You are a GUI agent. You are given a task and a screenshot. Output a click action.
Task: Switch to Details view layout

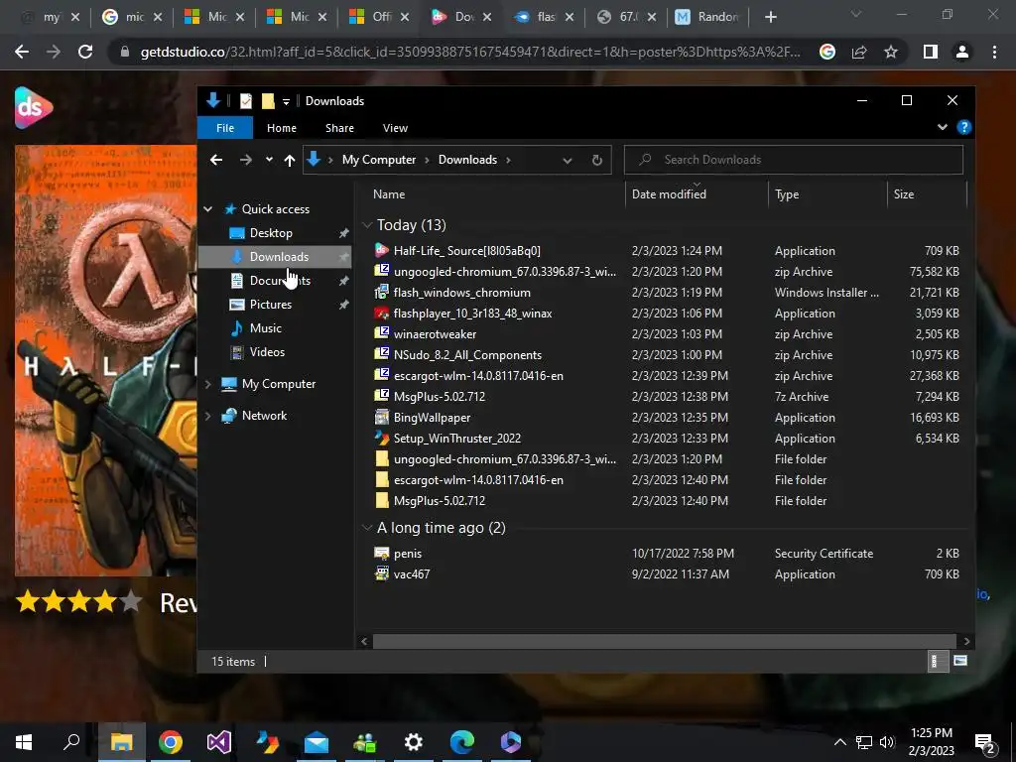pos(938,661)
